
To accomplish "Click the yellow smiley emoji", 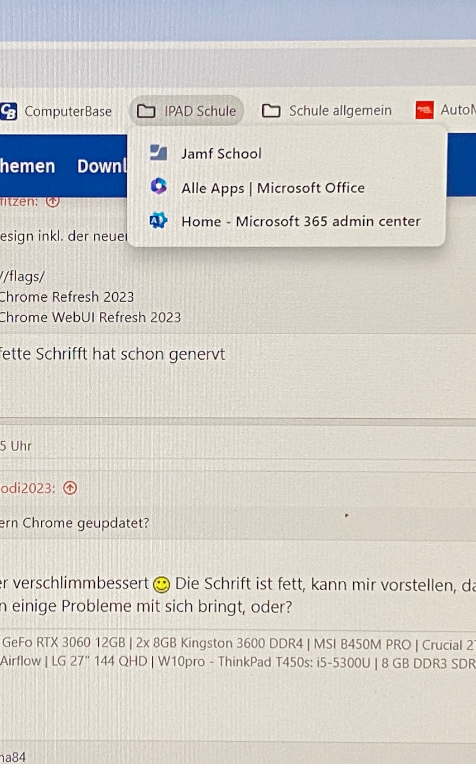I will [x=161, y=584].
